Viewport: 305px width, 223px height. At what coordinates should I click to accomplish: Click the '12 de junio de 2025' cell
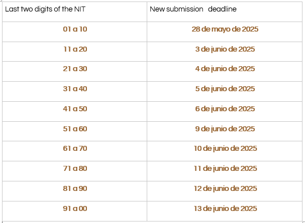[225, 191]
